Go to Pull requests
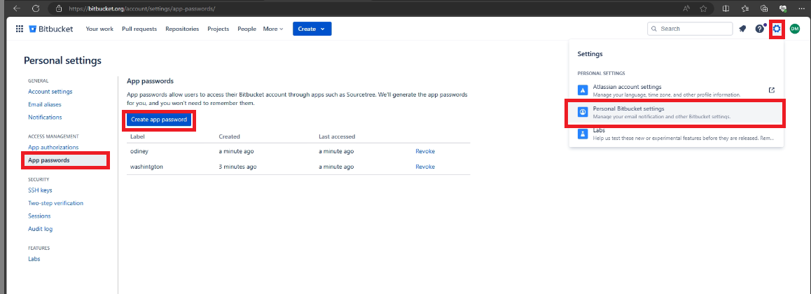 coord(139,29)
